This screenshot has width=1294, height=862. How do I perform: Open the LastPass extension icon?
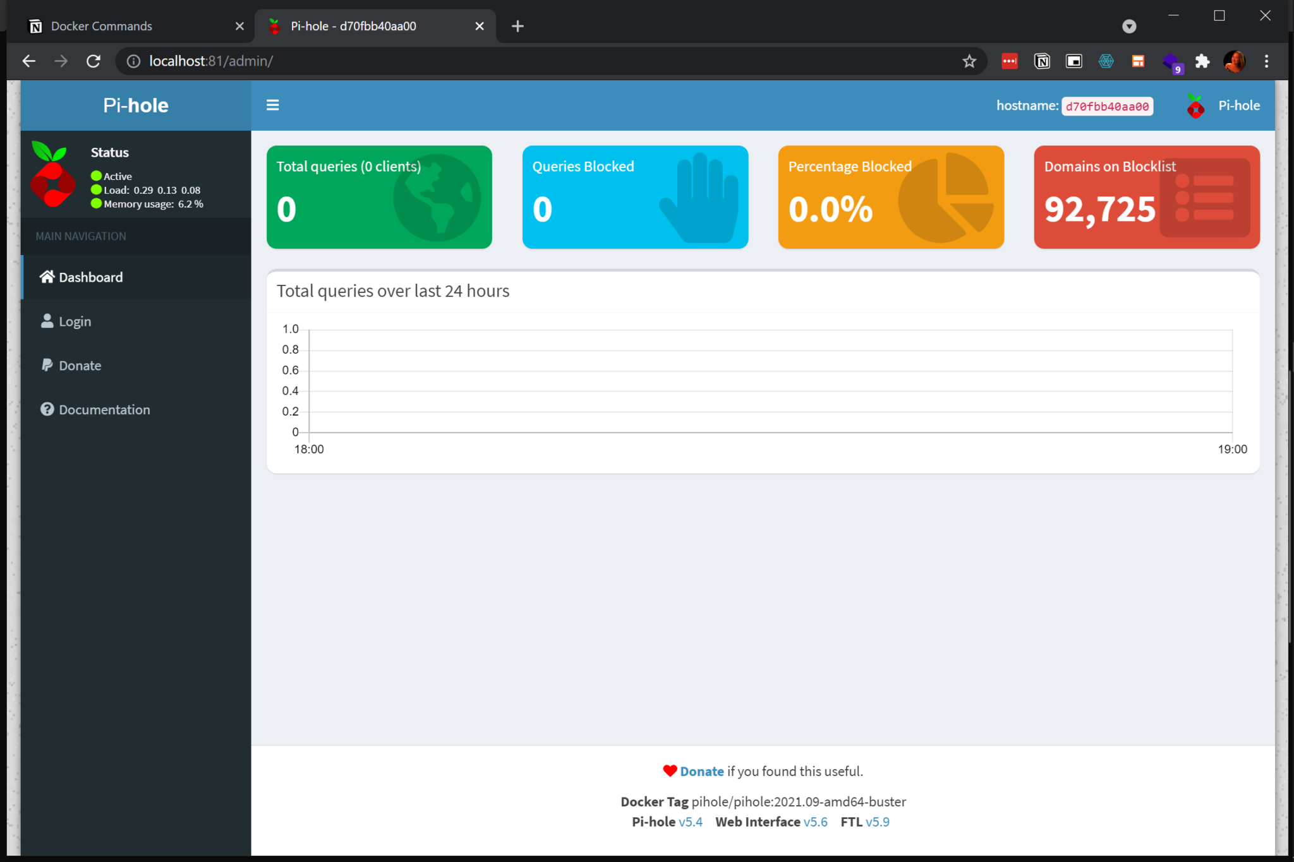click(1009, 61)
